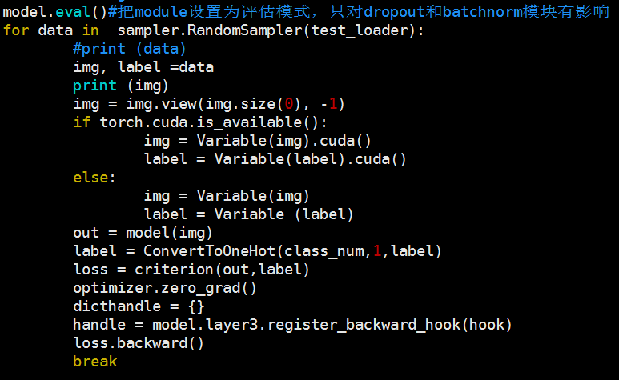The width and height of the screenshot is (619, 380).
Task: Click 'loss = criterion(out,label)' line
Action: pyautogui.click(x=191, y=270)
